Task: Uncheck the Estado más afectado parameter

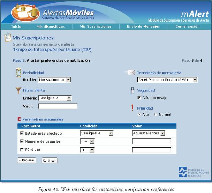Action: coord(22,133)
